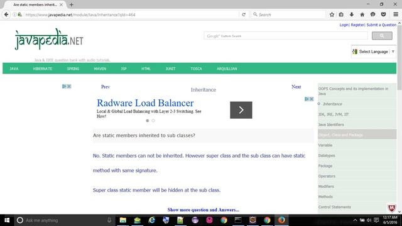Open the bookmarks list icon
Screen dimensions: 402x226
pyautogui.click(x=341, y=14)
